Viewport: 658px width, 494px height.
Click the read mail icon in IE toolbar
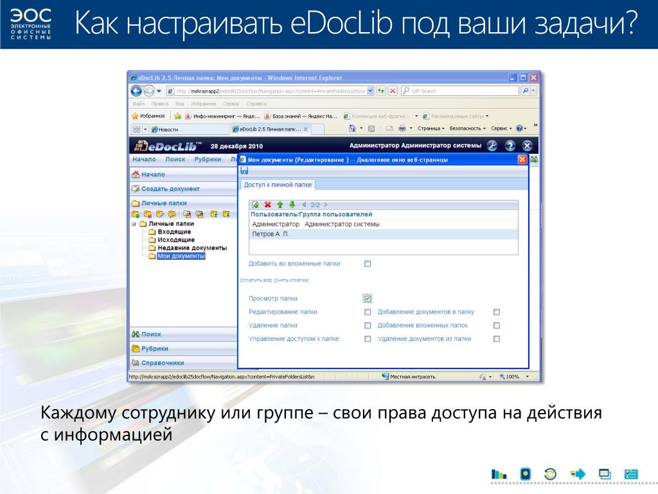click(389, 129)
